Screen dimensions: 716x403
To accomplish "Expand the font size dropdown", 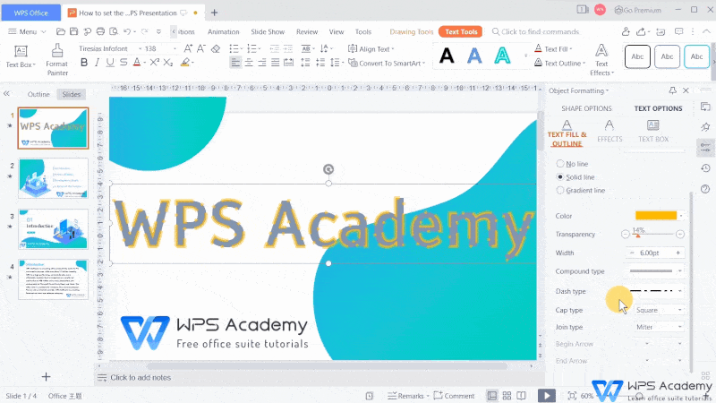I will (x=175, y=48).
